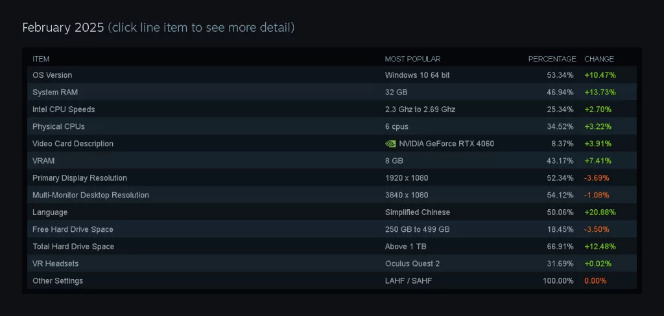
Task: Expand the System RAM row
Action: pyautogui.click(x=331, y=92)
